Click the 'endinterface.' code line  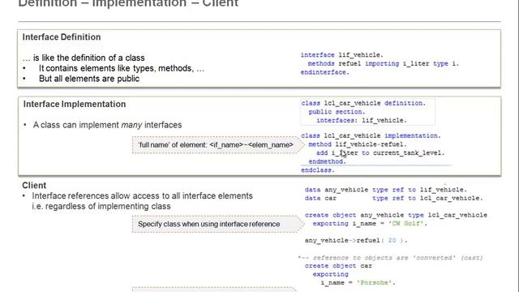[324, 72]
